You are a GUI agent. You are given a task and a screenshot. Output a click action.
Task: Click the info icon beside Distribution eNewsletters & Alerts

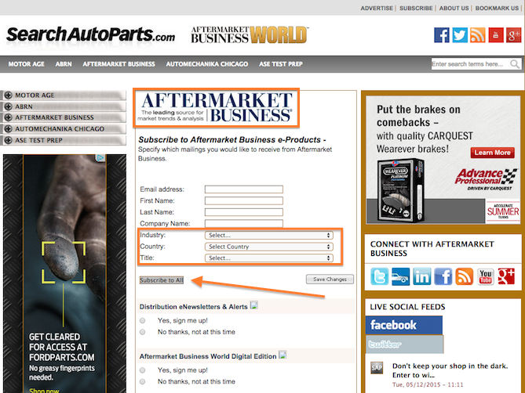coord(254,305)
